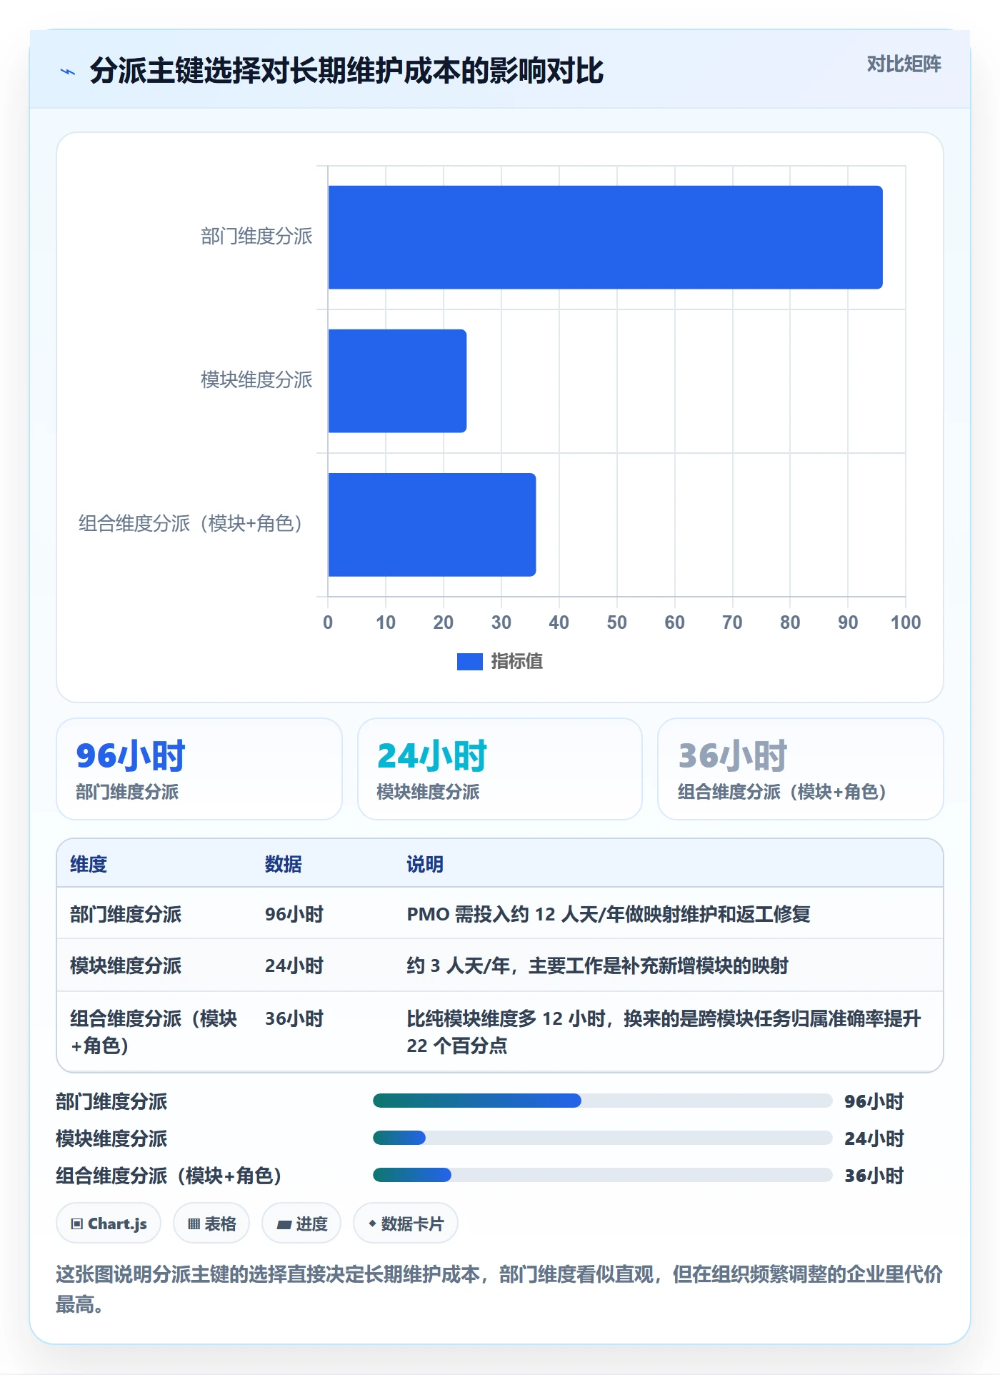Select the 部门维度分派 table row name
1000x1375 pixels.
pyautogui.click(x=126, y=914)
